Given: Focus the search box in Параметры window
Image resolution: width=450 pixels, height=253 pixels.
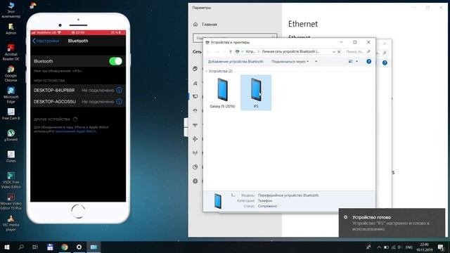Looking at the screenshot, I should coord(235,38).
